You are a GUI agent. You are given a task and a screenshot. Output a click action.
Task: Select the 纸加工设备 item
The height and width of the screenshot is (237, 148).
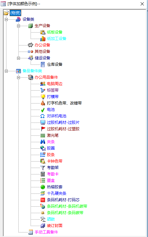[57, 39]
